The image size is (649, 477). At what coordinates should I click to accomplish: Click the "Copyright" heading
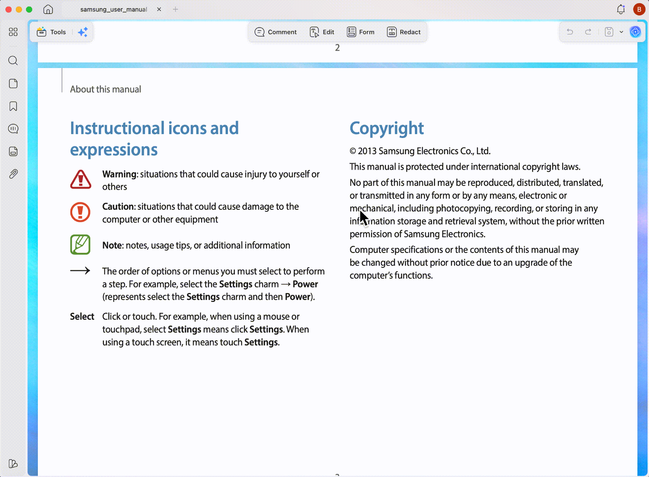(x=387, y=129)
